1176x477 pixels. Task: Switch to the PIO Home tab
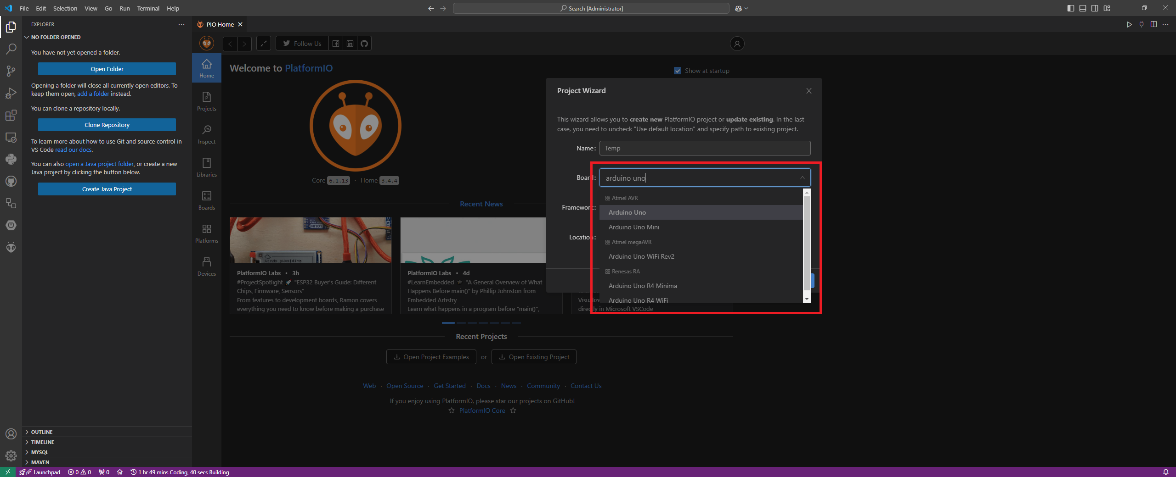[220, 24]
